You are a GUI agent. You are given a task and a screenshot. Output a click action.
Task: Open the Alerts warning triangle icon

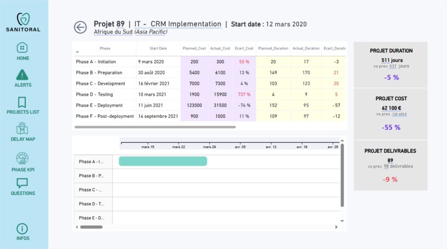coord(22,74)
